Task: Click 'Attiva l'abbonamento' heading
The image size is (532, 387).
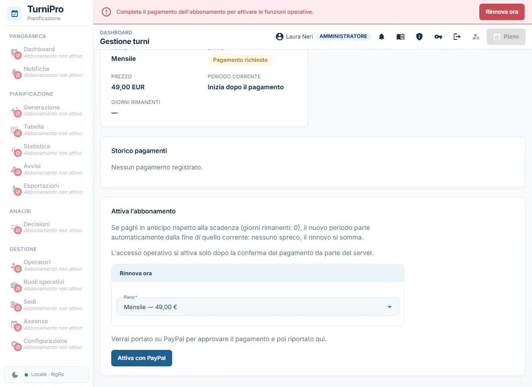Action: click(x=143, y=211)
